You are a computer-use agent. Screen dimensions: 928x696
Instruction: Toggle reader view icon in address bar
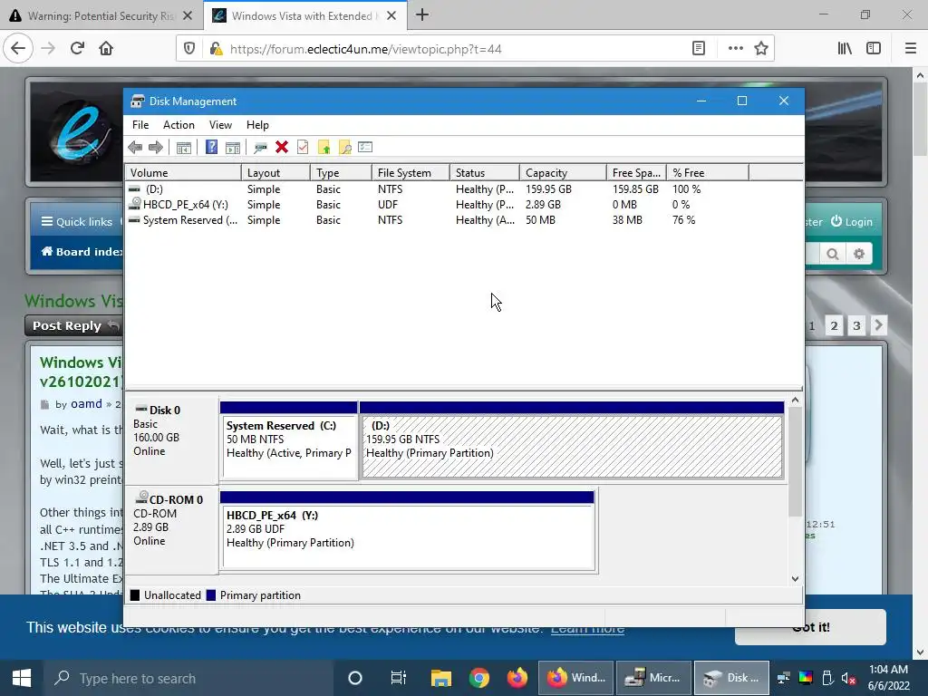699,49
